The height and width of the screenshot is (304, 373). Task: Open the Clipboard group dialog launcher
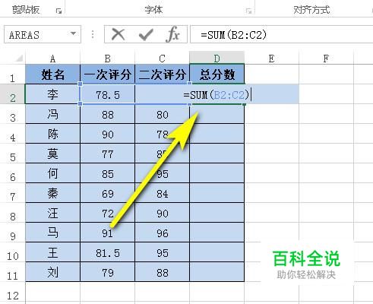tap(58, 11)
